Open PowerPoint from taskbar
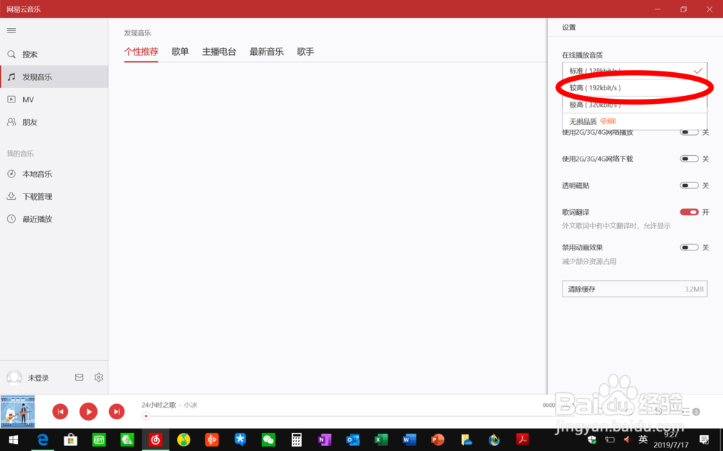The image size is (723, 451). point(437,440)
